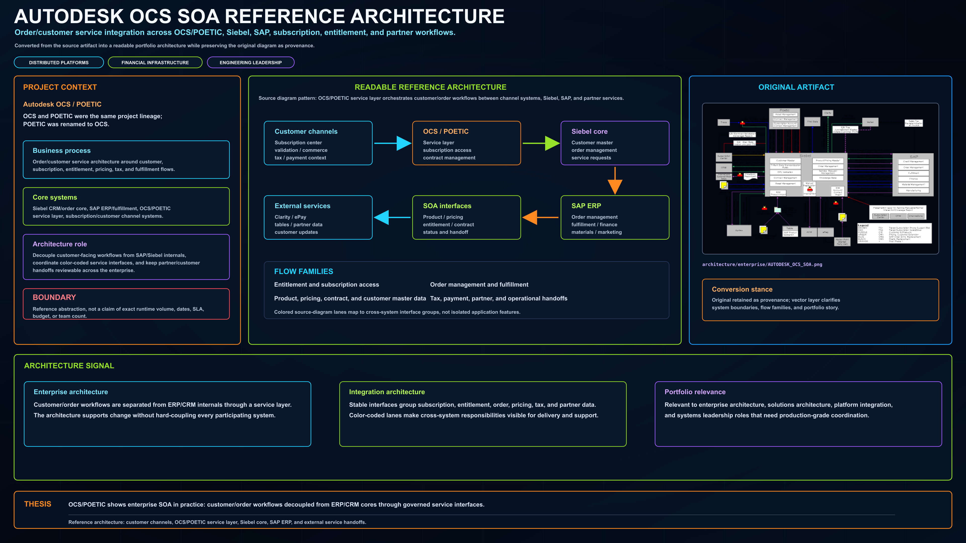Viewport: 966px width, 543px height.
Task: Click the 'Integration architecture' card heading
Action: click(387, 392)
